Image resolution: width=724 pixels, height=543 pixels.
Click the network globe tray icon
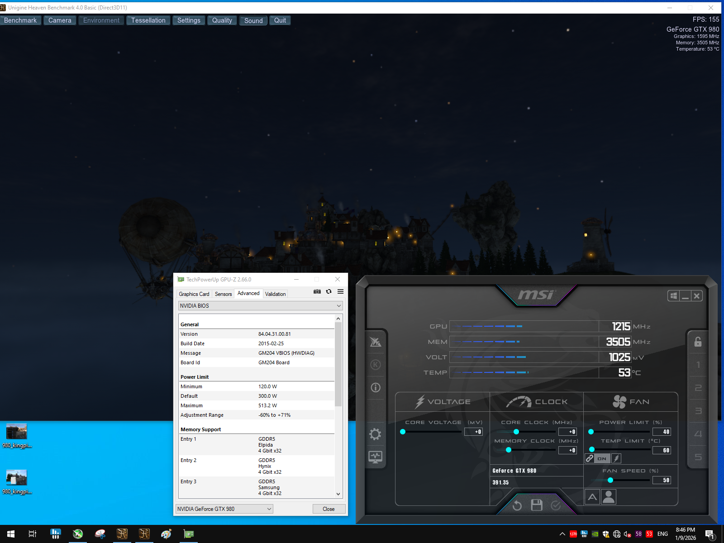[x=617, y=534]
